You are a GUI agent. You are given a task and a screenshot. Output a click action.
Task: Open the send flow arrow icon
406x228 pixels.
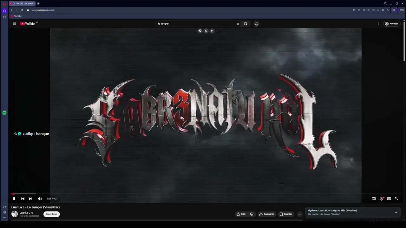click(x=369, y=10)
